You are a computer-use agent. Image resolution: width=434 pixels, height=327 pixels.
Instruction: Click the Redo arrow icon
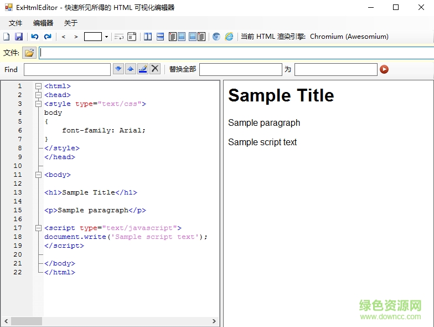(x=48, y=37)
